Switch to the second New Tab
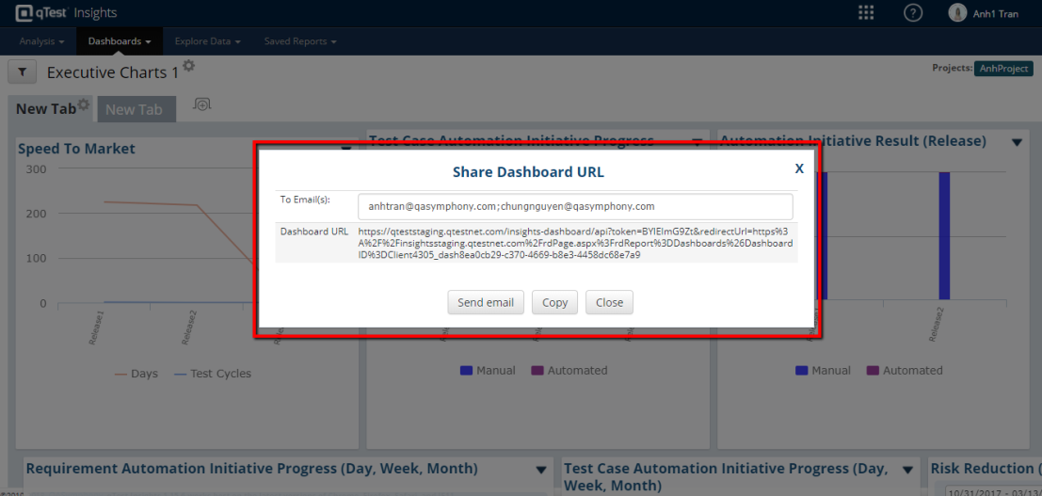This screenshot has width=1042, height=496. [x=136, y=110]
